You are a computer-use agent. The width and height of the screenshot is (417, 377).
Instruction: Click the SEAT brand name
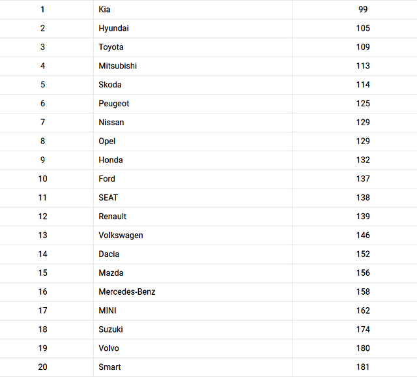[x=108, y=198]
